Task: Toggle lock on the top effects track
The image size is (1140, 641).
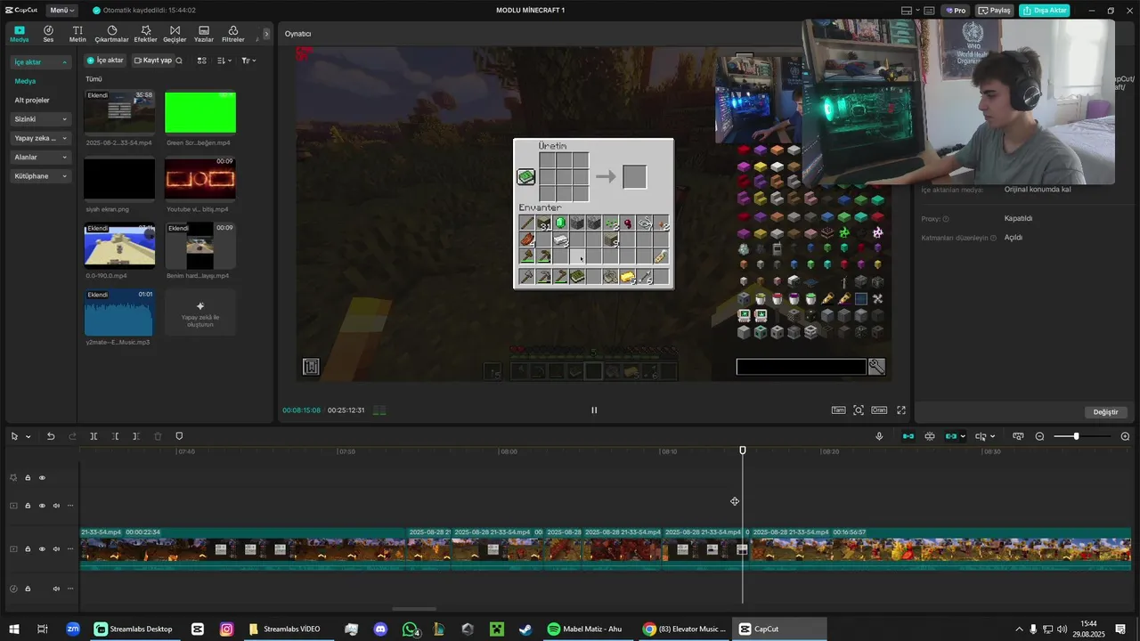Action: 28,478
